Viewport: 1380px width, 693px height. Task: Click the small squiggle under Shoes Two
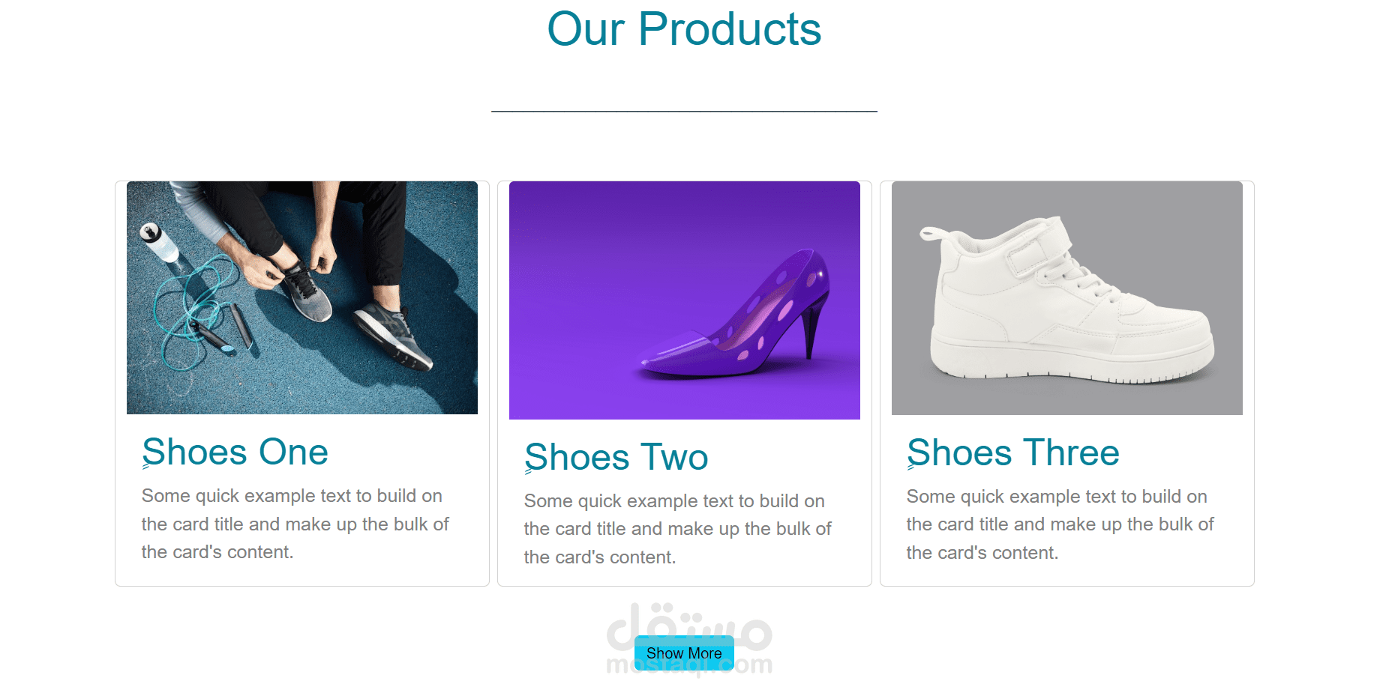529,472
